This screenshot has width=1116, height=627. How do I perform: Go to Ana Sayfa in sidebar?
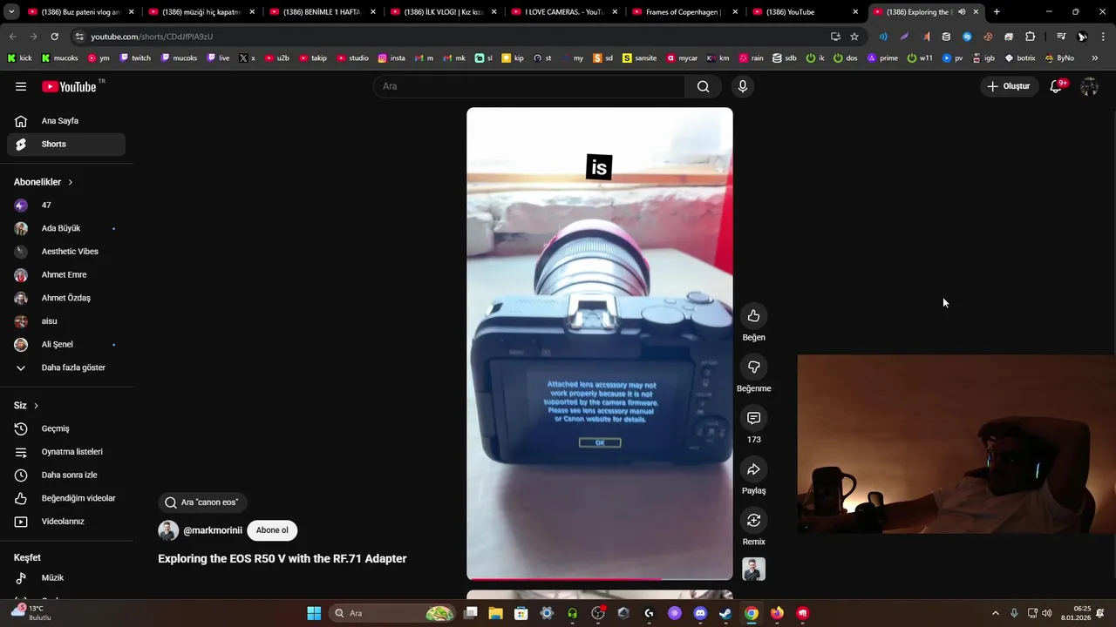coord(66,121)
